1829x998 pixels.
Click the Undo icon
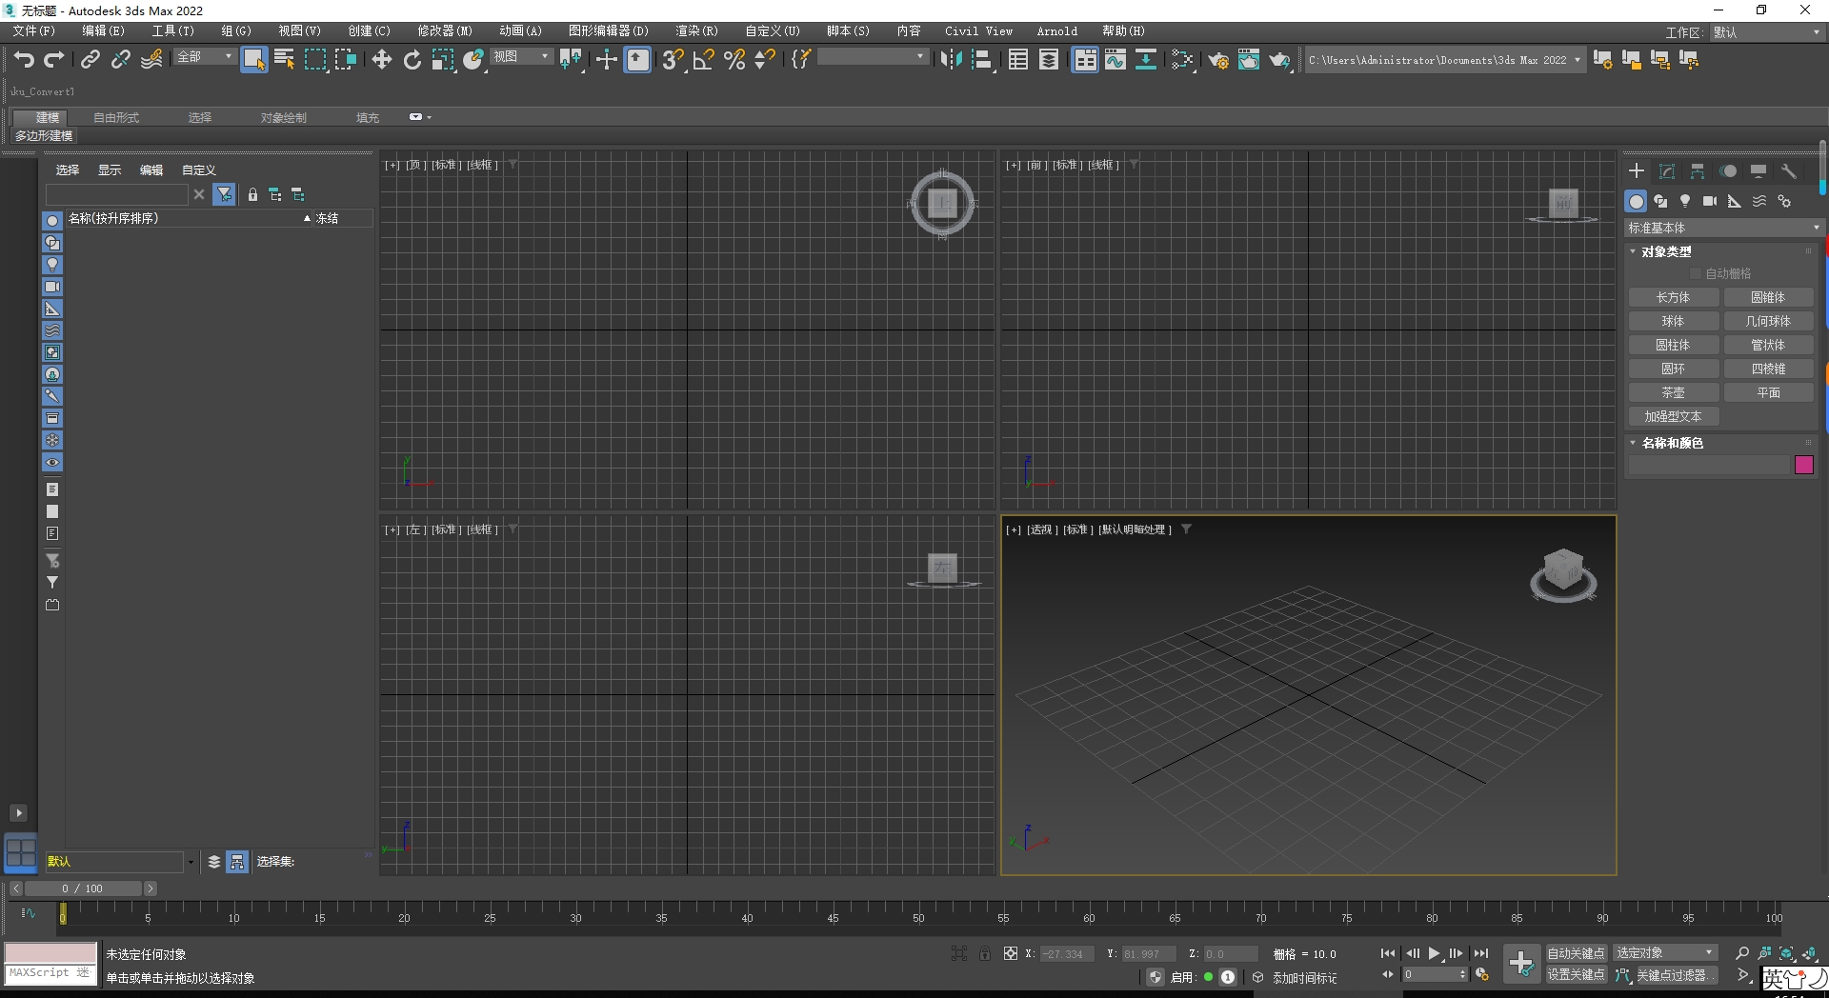(x=24, y=59)
